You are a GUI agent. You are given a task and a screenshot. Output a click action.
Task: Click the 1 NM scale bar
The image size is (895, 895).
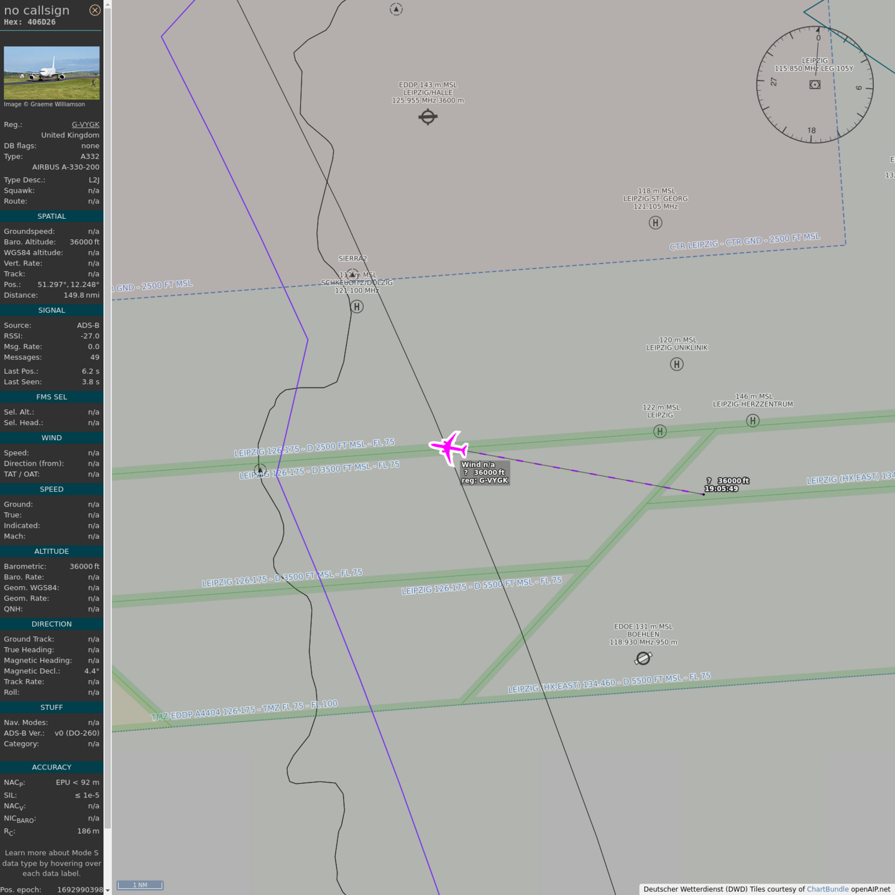(x=140, y=885)
